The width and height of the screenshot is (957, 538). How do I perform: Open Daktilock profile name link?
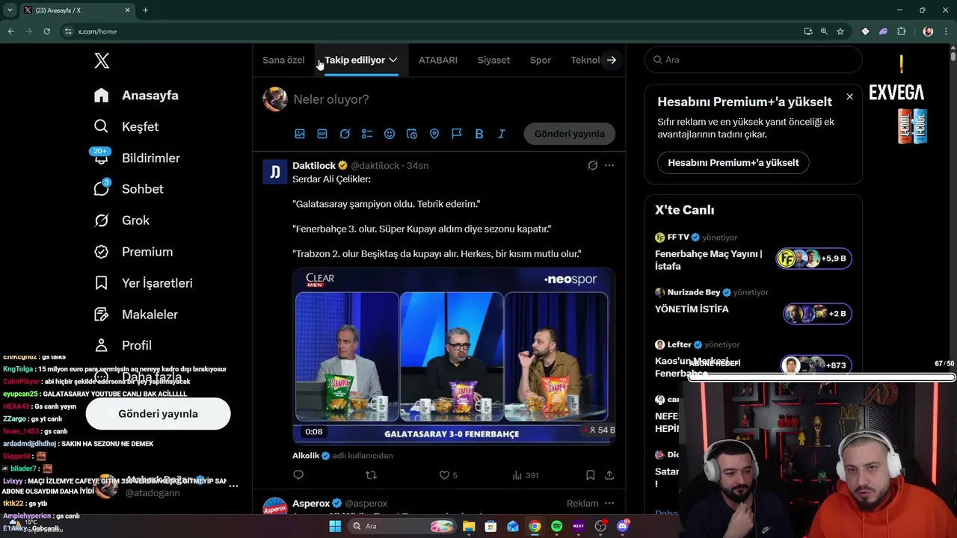(x=314, y=165)
